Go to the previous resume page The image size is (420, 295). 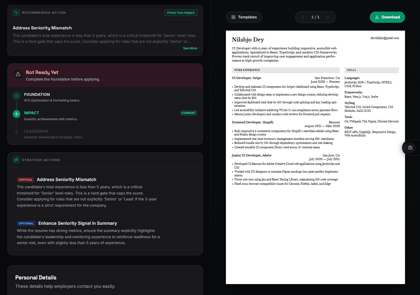[x=303, y=17]
